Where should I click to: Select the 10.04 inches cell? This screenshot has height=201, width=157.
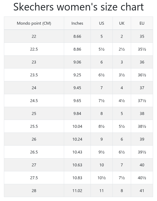click(77, 126)
